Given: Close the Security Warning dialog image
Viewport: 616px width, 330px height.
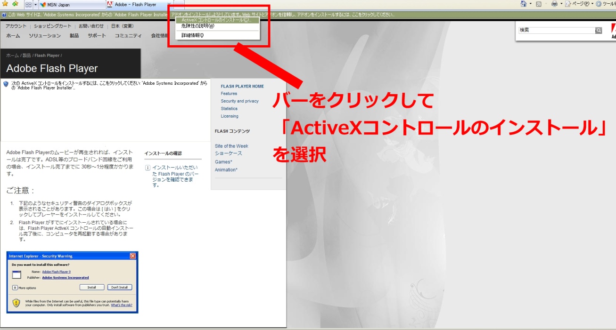Looking at the screenshot, I should (x=132, y=256).
